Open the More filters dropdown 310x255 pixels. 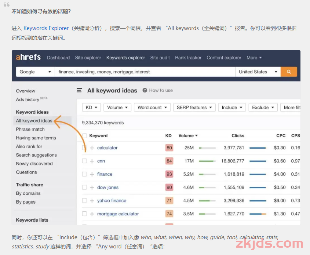291,108
